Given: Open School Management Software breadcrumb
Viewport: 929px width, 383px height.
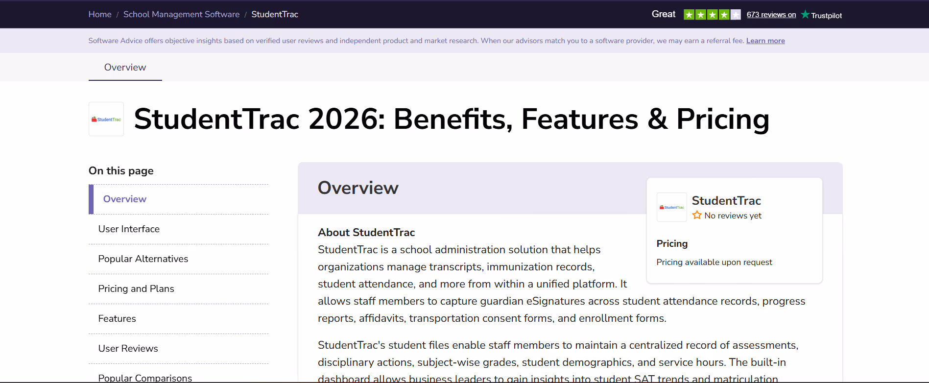Looking at the screenshot, I should point(181,14).
